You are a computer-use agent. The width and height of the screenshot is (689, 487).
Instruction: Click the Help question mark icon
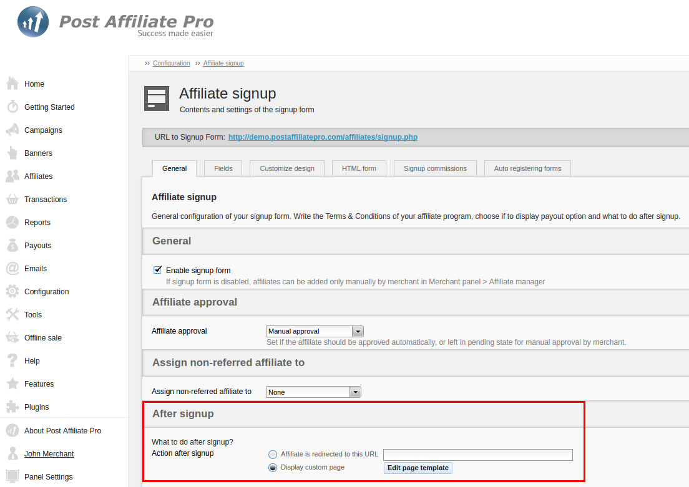(x=12, y=360)
